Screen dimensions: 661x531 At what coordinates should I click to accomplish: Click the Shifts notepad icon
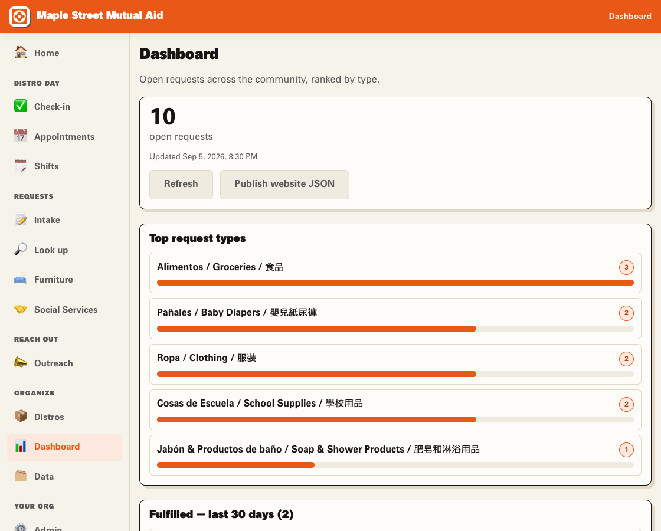(21, 166)
